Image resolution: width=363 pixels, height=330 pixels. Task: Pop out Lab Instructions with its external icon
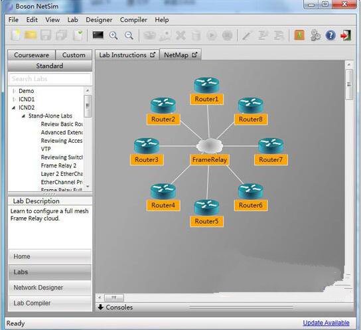coord(153,55)
